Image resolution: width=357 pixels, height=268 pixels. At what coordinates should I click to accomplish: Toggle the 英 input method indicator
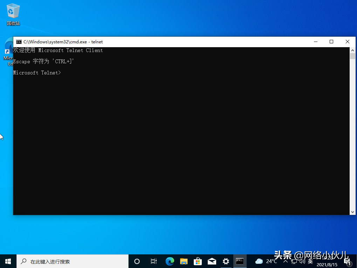click(310, 261)
